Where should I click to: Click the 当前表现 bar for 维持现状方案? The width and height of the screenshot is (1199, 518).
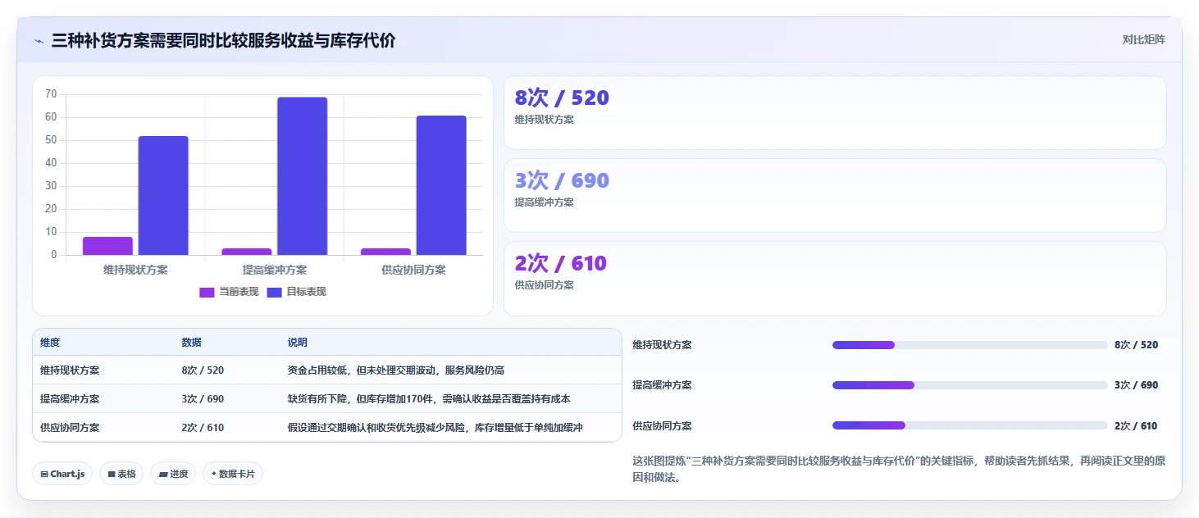point(107,246)
